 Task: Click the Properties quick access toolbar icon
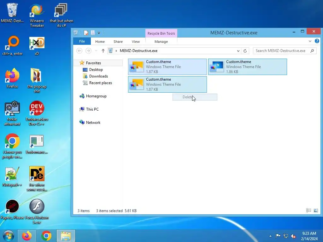click(86, 33)
